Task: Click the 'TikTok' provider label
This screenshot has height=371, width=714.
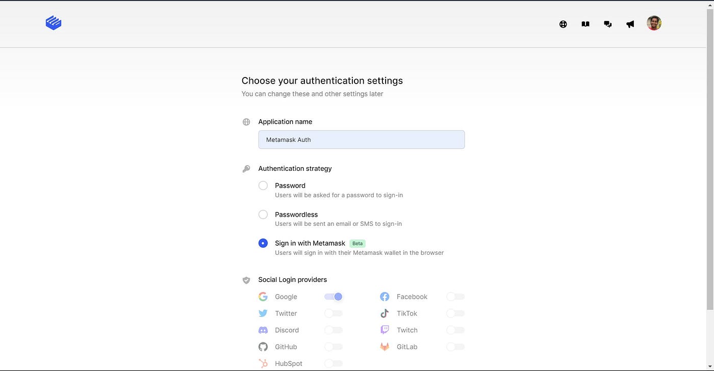Action: (x=407, y=313)
